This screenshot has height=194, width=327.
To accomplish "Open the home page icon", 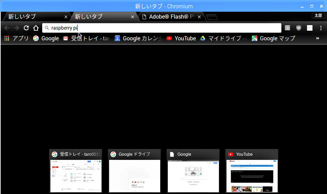I will click(36, 28).
